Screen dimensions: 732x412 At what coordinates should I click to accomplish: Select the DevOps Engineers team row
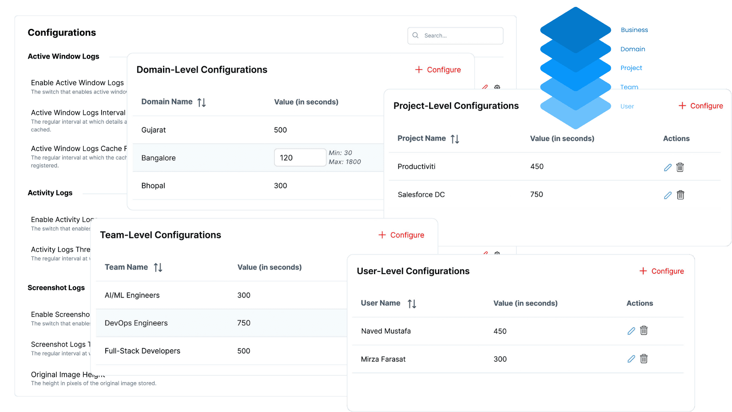[221, 323]
